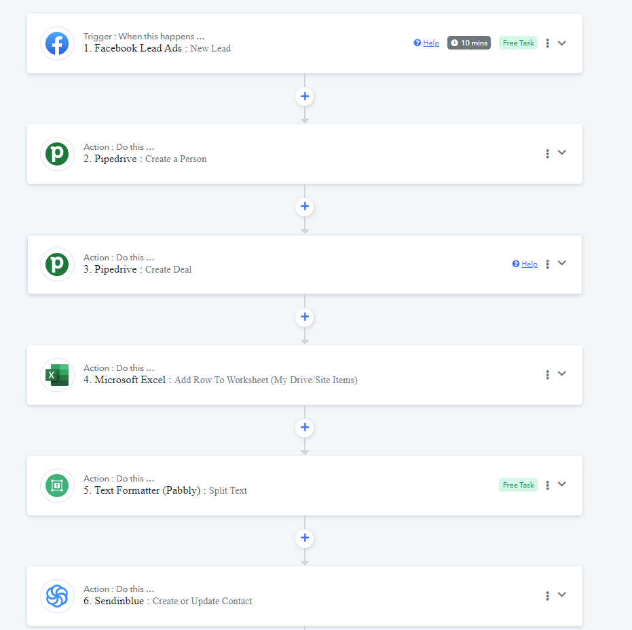Click the Facebook Lead Ads app icon

point(57,43)
